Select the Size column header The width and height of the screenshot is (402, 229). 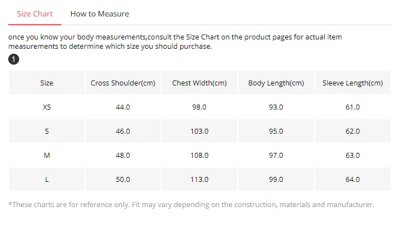click(x=47, y=83)
